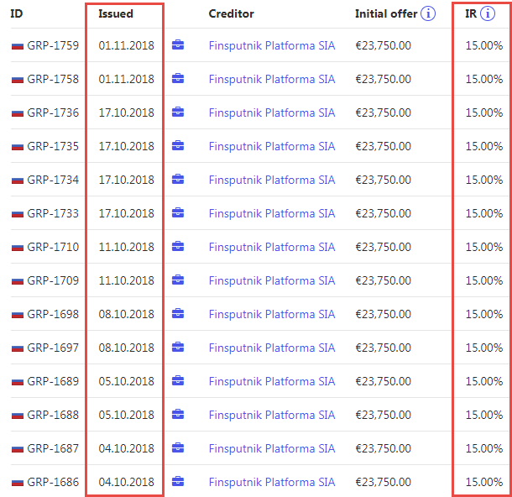This screenshot has width=512, height=497.
Task: Sort by the Creditor column header
Action: [231, 13]
